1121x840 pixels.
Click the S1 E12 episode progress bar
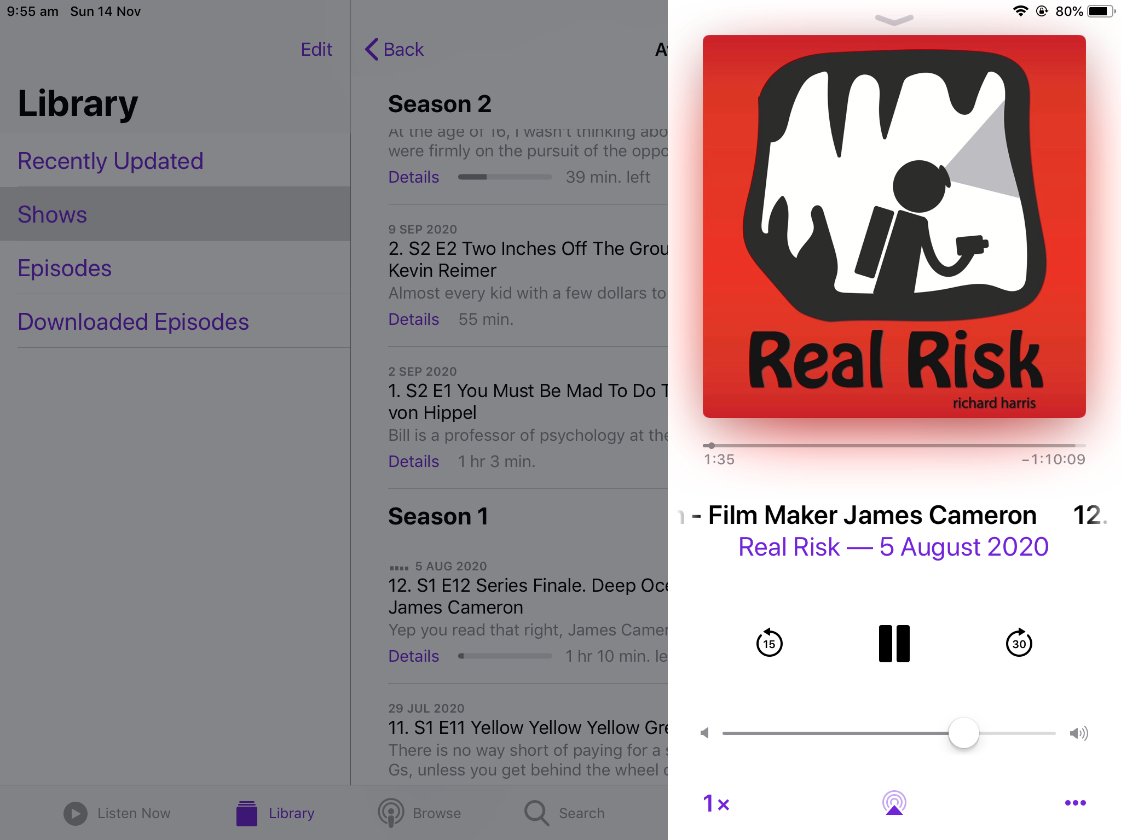[505, 656]
